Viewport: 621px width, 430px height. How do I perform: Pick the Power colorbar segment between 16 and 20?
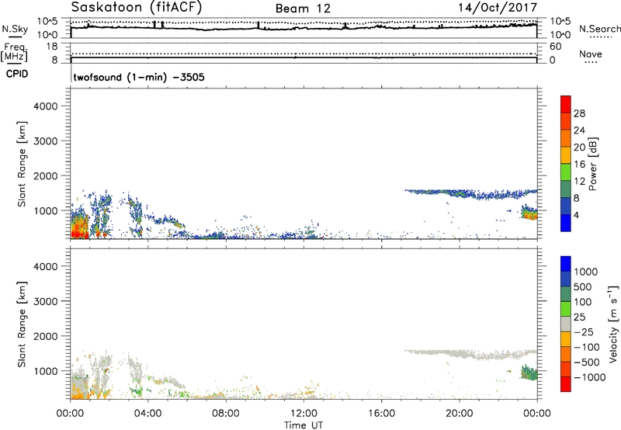coord(566,154)
